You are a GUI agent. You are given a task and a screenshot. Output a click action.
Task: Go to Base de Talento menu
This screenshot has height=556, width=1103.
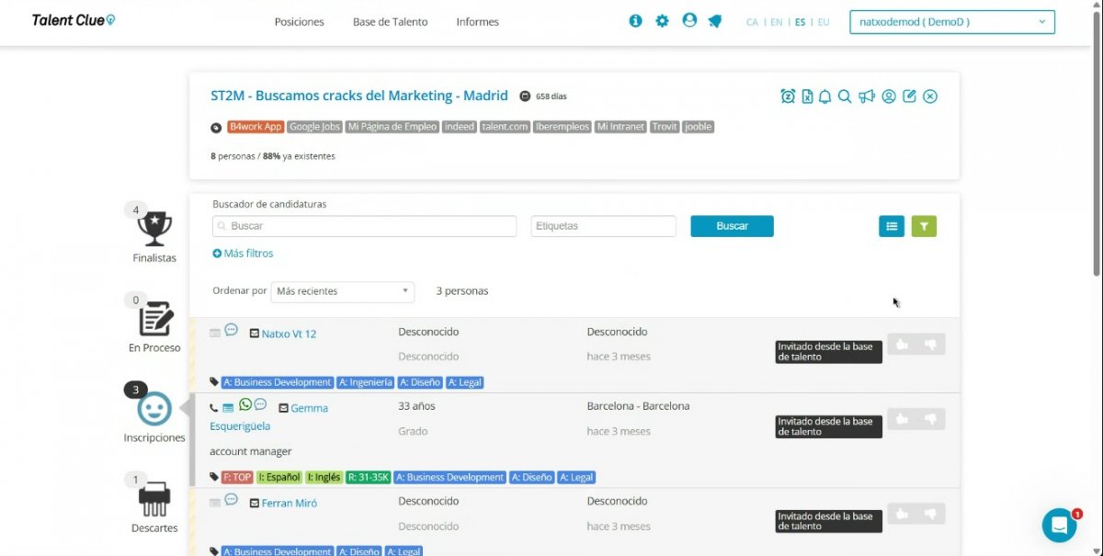(x=390, y=22)
